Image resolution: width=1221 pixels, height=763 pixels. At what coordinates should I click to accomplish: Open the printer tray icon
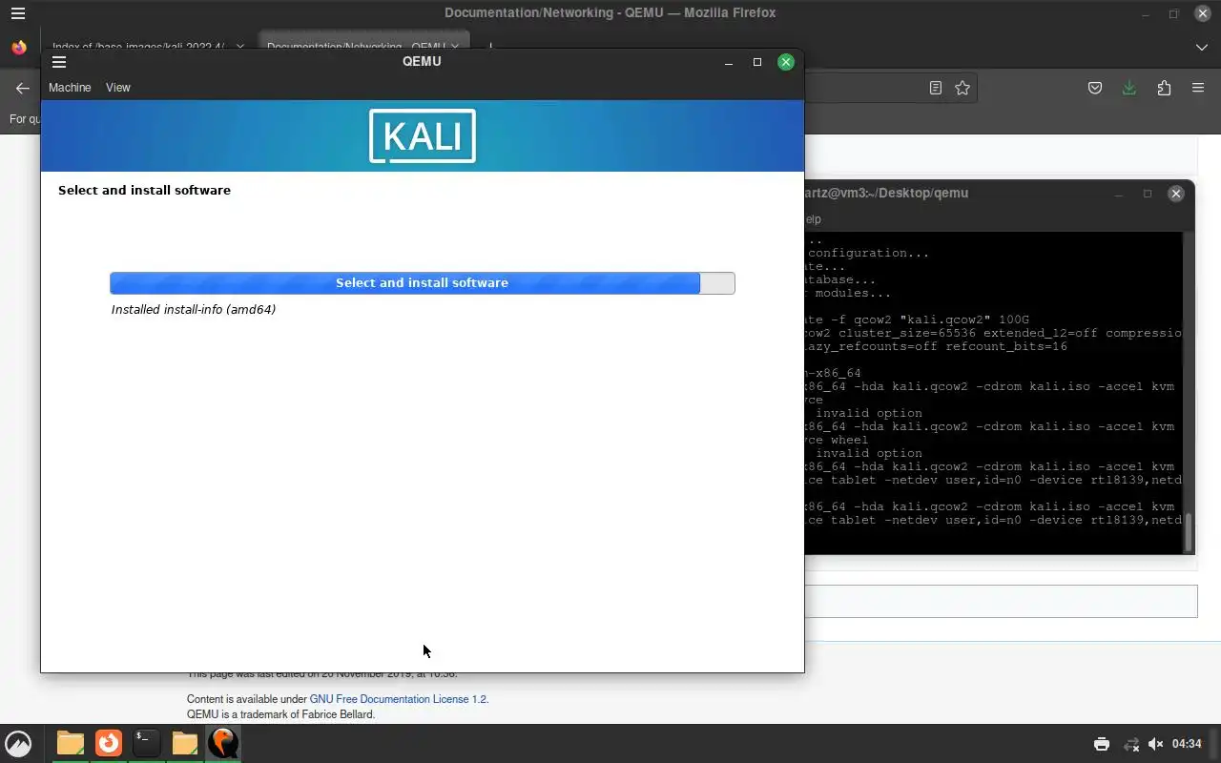point(1102,744)
